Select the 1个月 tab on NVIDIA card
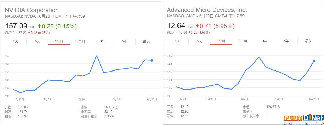 (x=59, y=41)
